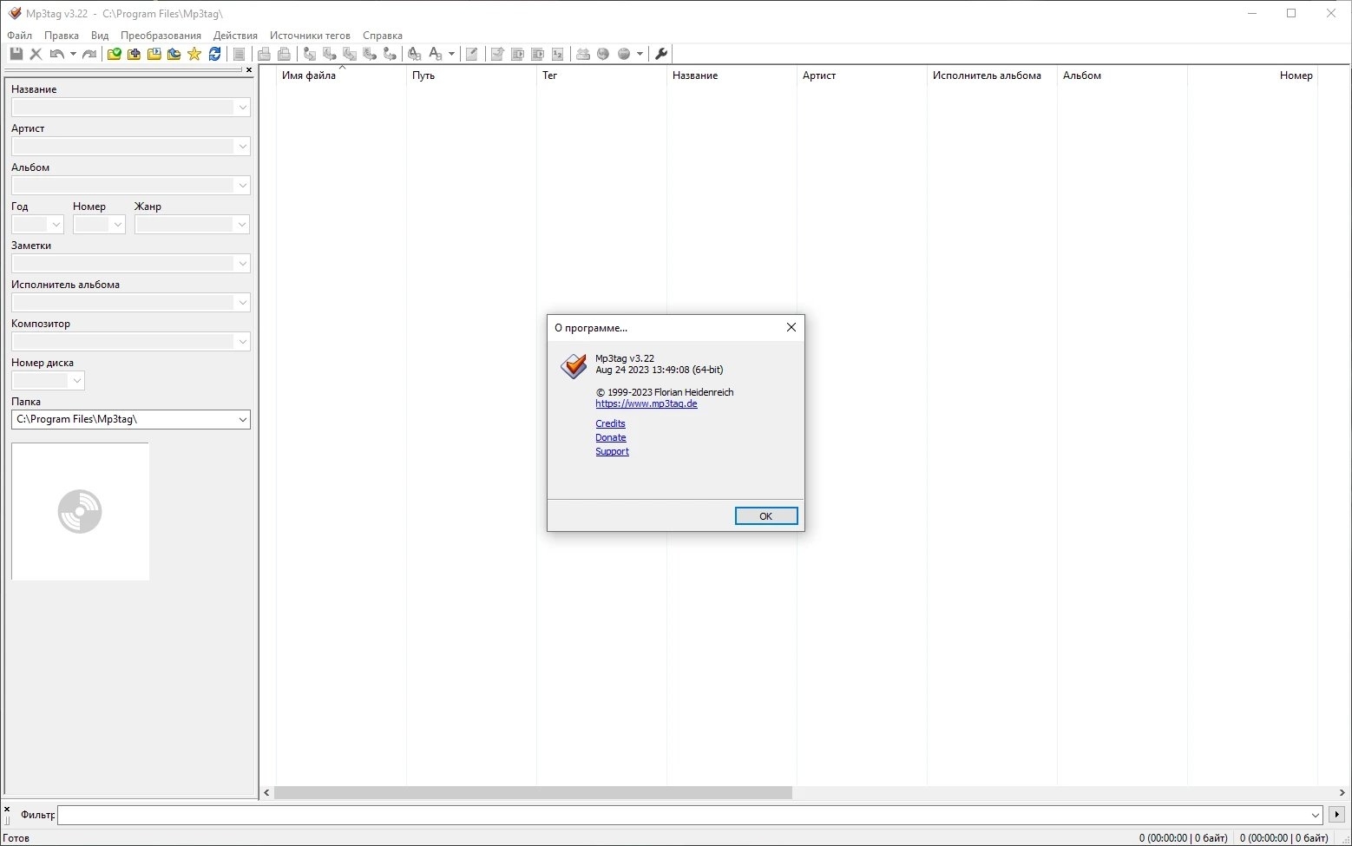Open the Donate link in dialog
Viewport: 1352px width, 846px height.
pos(611,437)
